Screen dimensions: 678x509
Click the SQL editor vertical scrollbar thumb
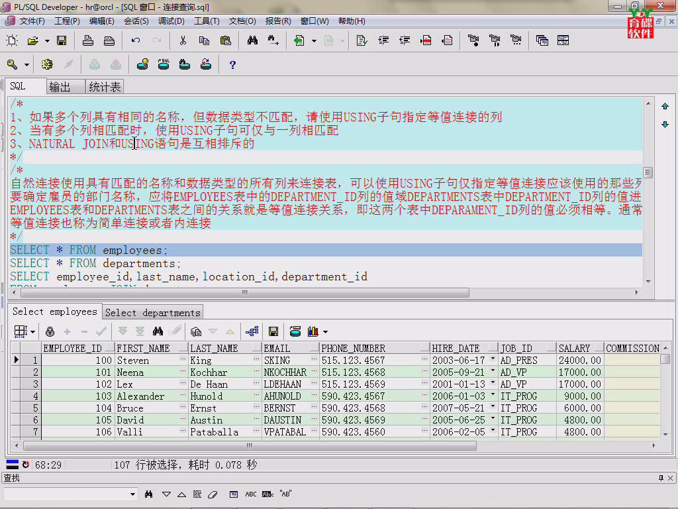(648, 172)
